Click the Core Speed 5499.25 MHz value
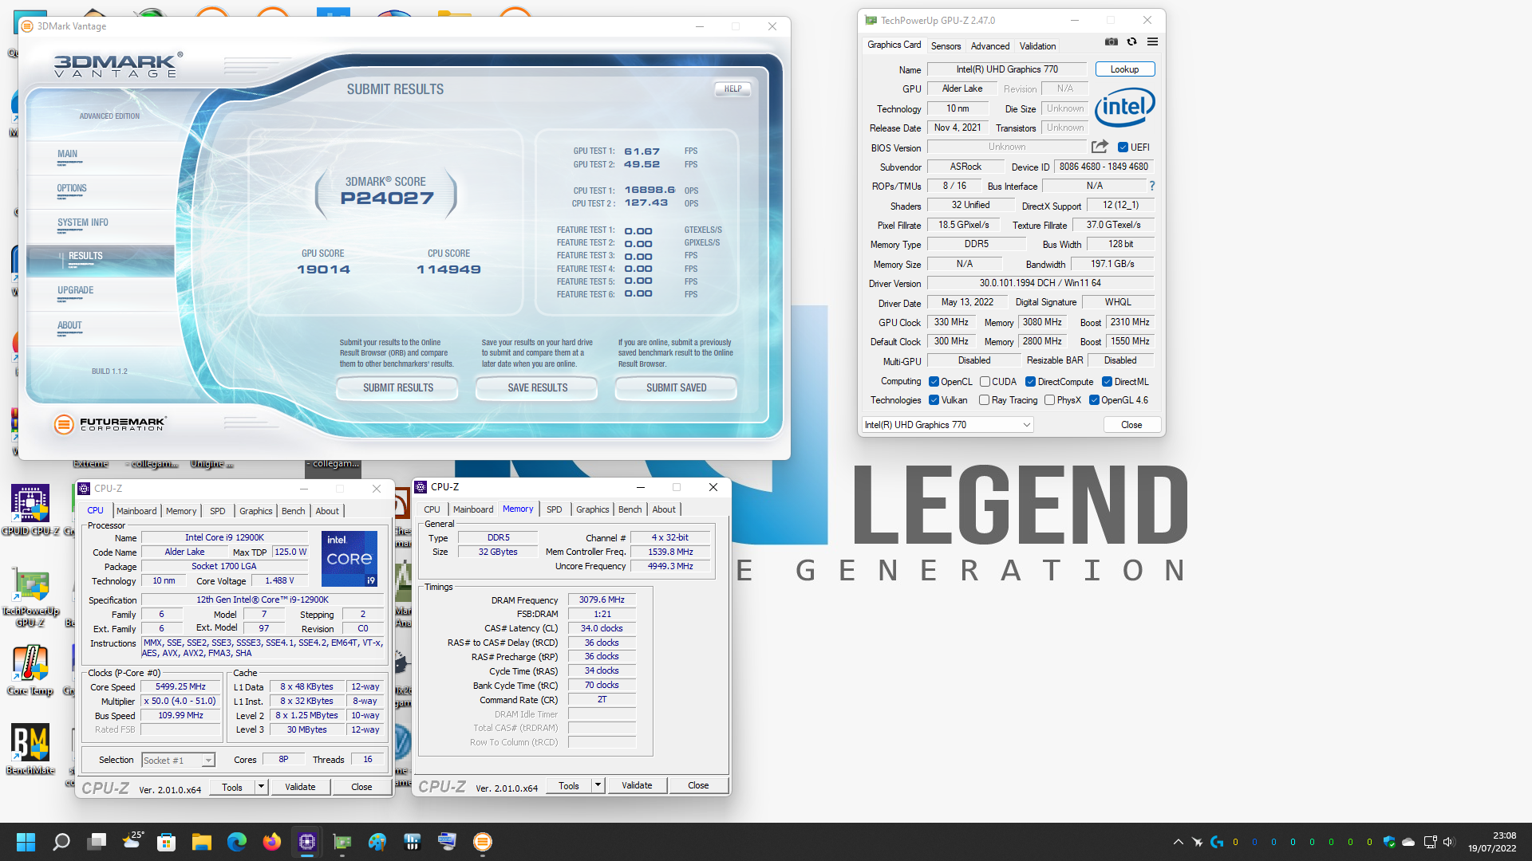 coord(180,687)
